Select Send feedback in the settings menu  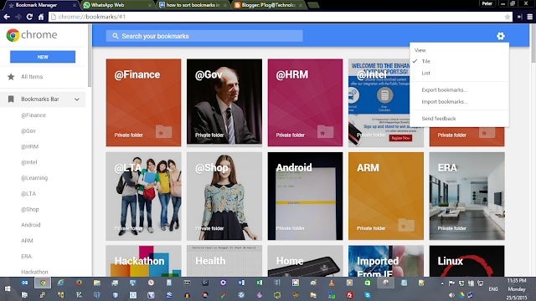459,119
